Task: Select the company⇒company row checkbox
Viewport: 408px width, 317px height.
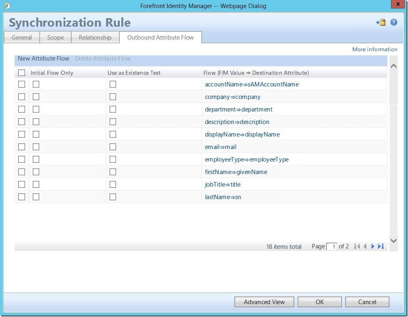Action: pos(21,97)
